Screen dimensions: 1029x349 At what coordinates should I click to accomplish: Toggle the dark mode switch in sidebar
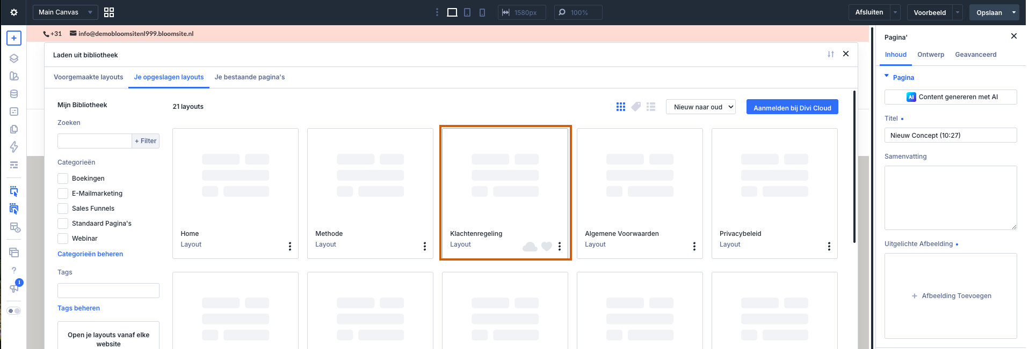pos(14,311)
